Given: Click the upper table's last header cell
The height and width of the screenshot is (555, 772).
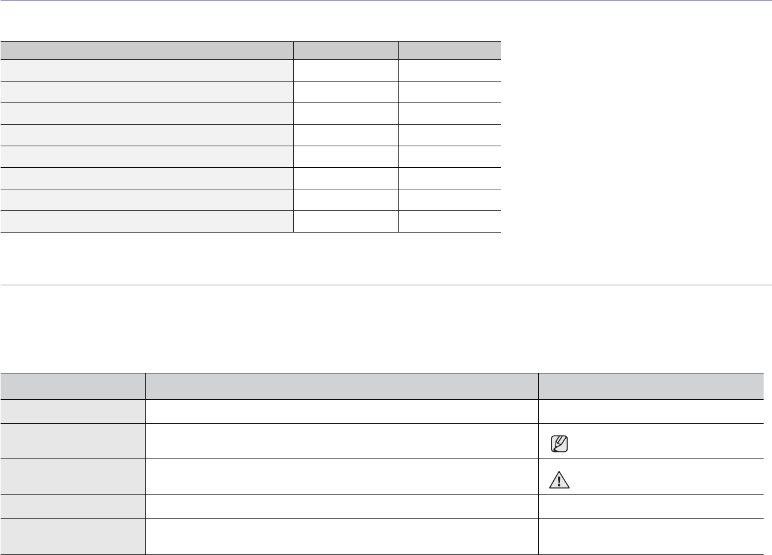Looking at the screenshot, I should (450, 50).
